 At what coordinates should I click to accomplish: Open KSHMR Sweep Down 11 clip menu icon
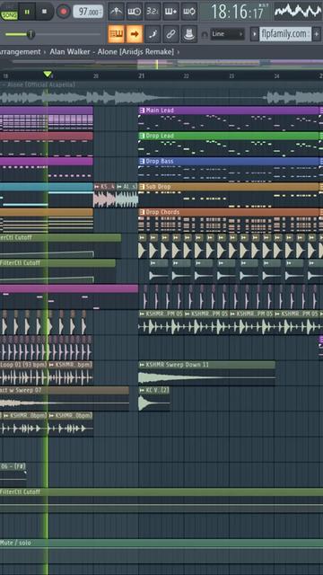coord(142,365)
